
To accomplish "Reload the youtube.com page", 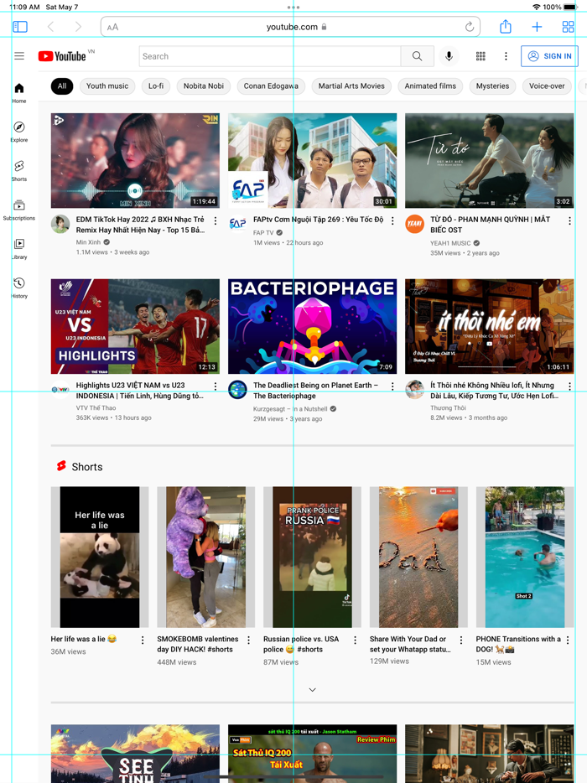I will (469, 27).
